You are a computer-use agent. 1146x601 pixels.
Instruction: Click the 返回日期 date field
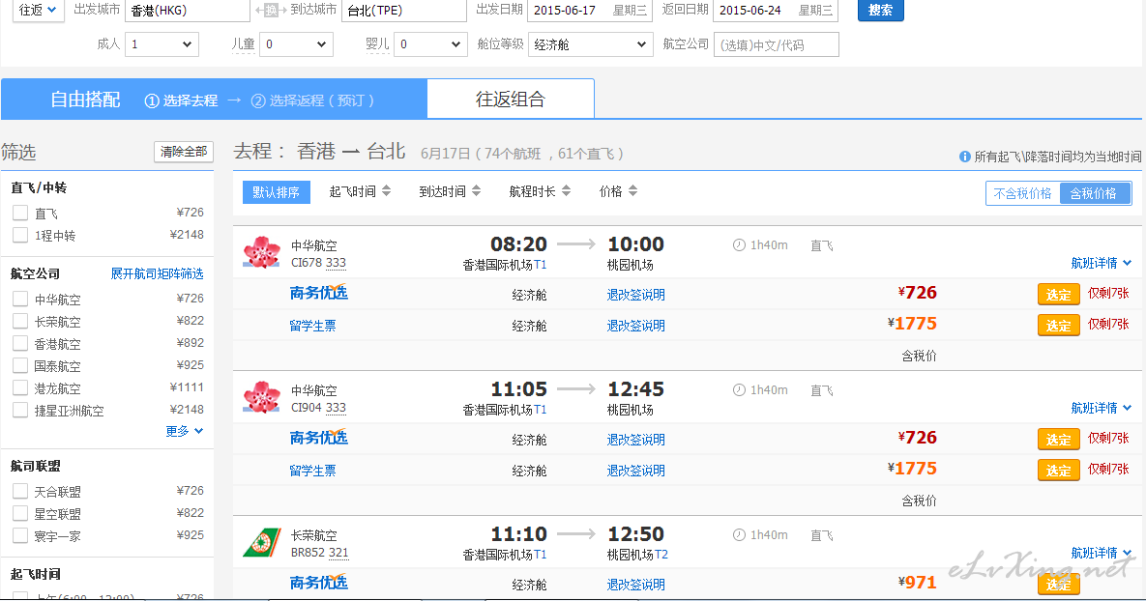point(777,11)
